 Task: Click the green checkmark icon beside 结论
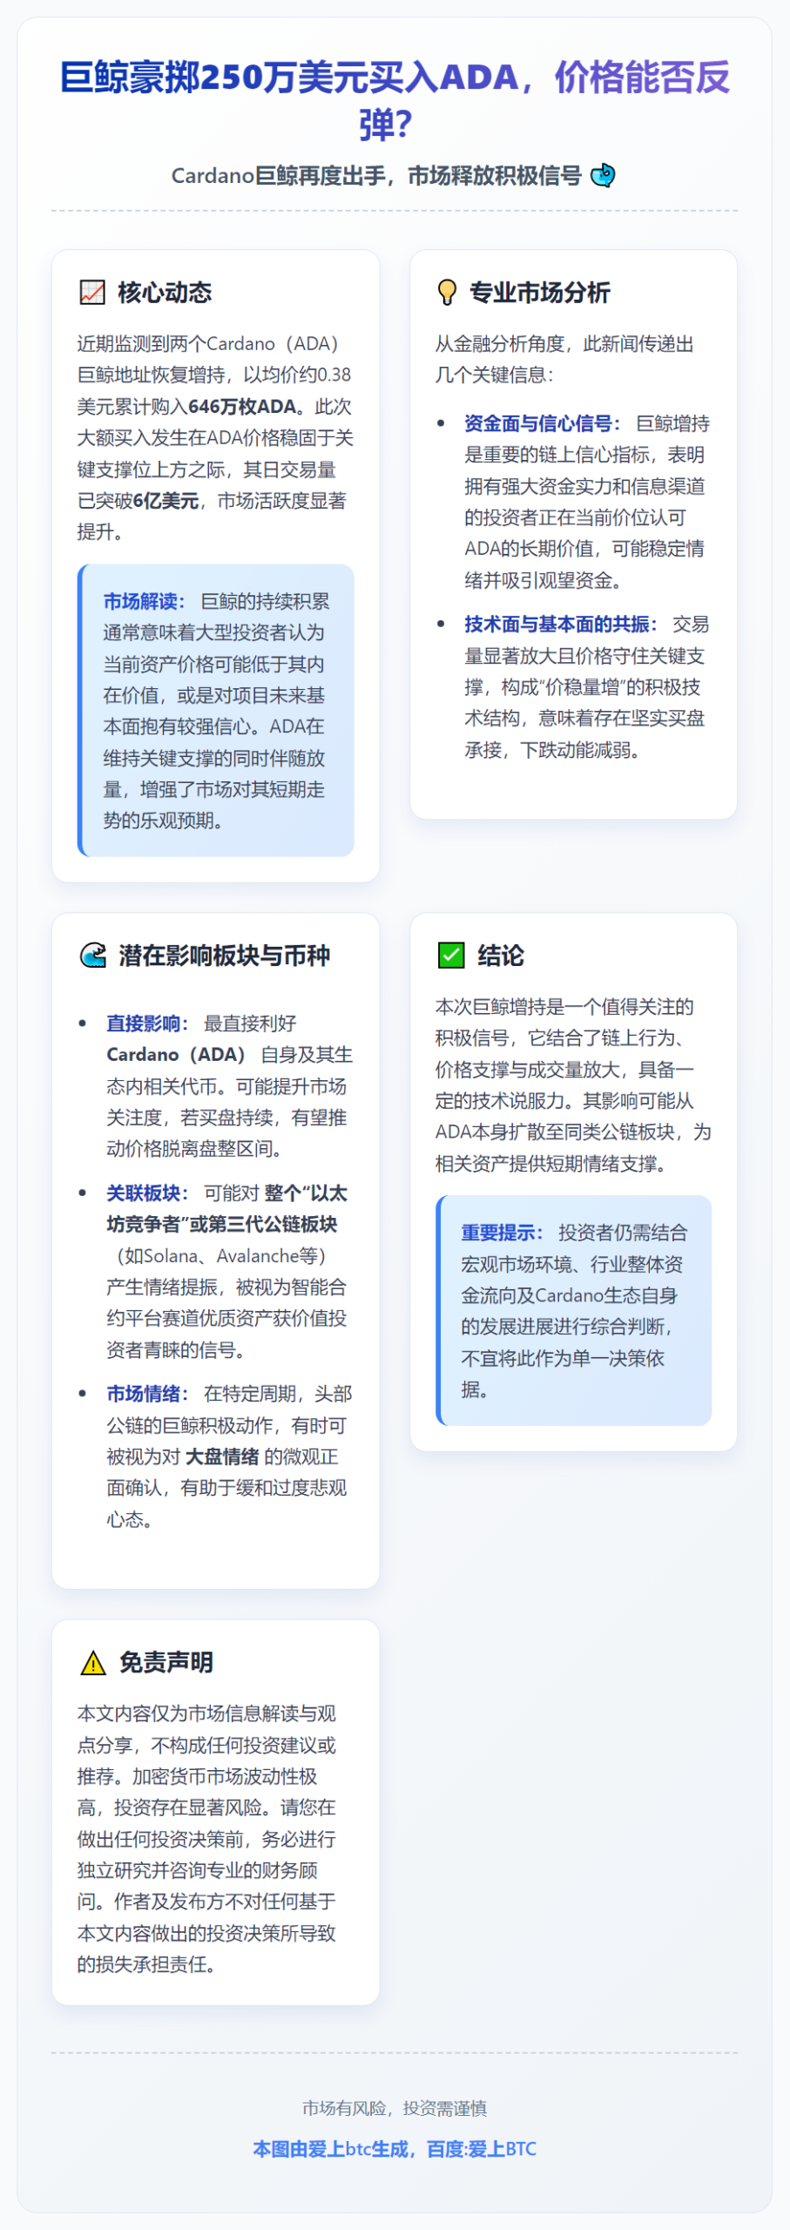pos(450,955)
